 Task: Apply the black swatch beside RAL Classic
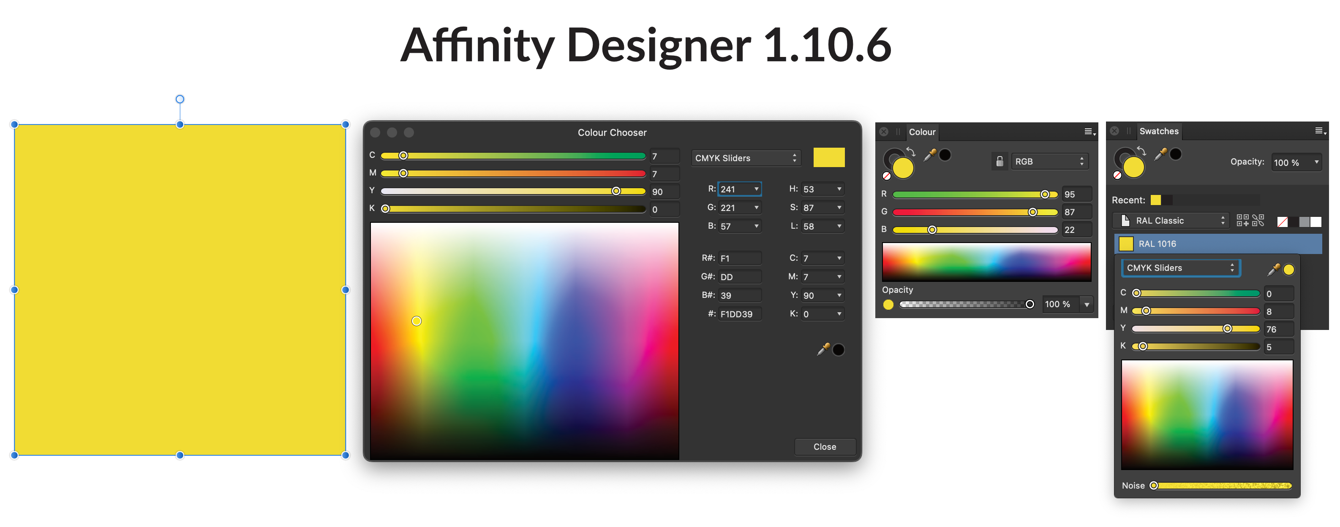point(1293,222)
